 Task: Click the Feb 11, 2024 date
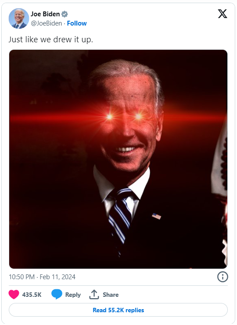coord(57,277)
